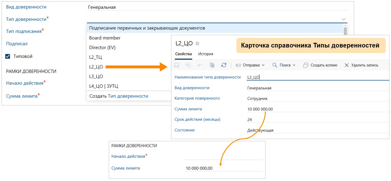Screen dimensions: 391x181
Task: Switch to the История tab
Action: click(x=206, y=54)
